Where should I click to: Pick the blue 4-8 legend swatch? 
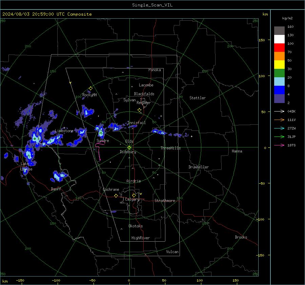[x=279, y=90]
